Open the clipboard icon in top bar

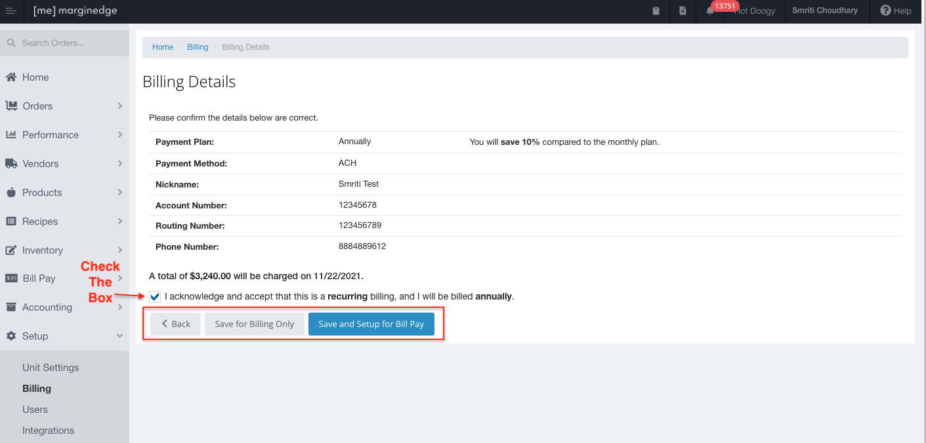tap(656, 11)
